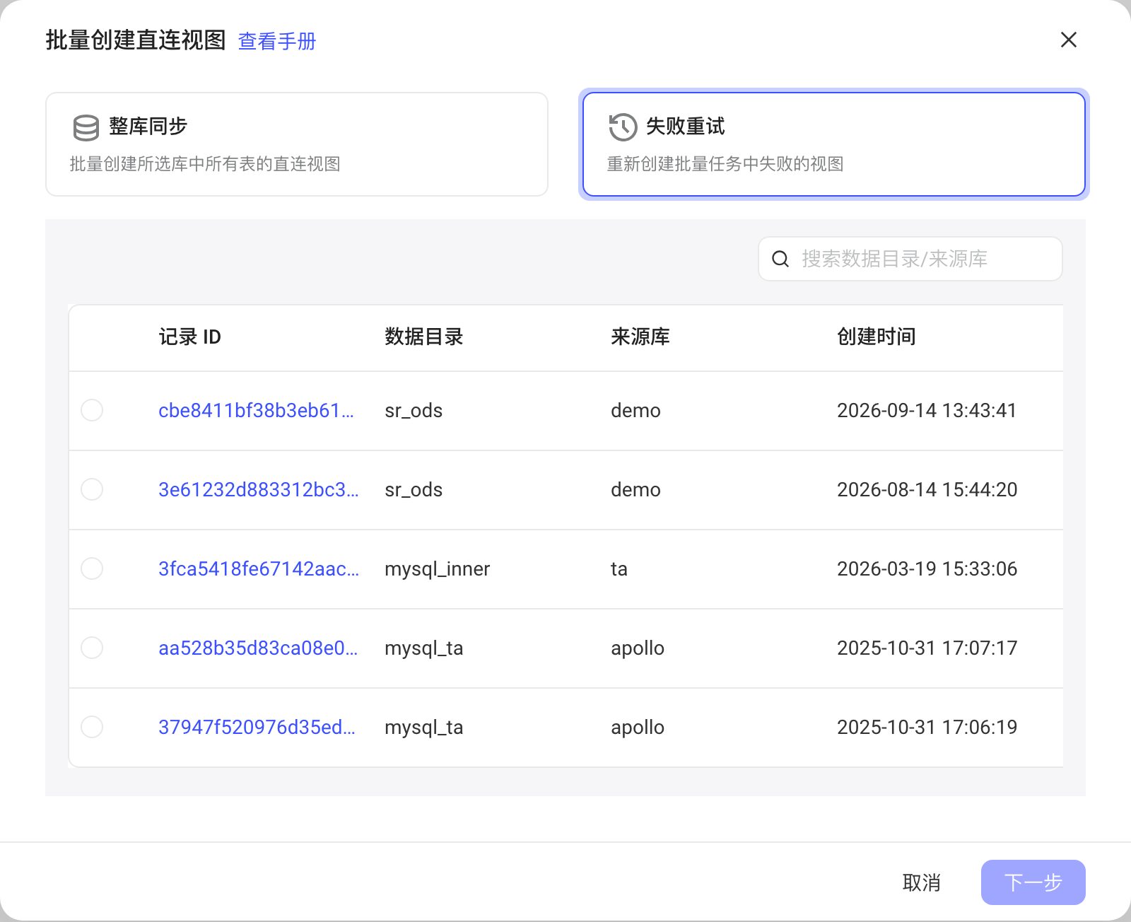
Task: Open record ID 3e61232d883312bc3...
Action: tap(259, 489)
